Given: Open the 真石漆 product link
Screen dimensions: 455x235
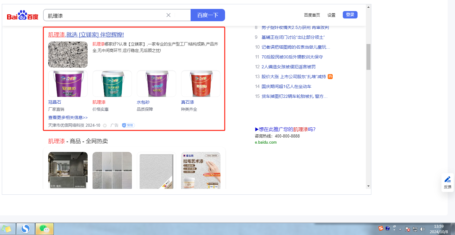Looking at the screenshot, I should [188, 102].
